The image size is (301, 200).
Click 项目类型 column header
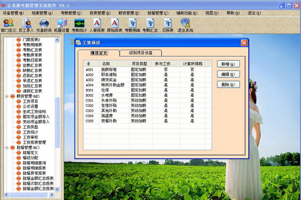click(140, 63)
